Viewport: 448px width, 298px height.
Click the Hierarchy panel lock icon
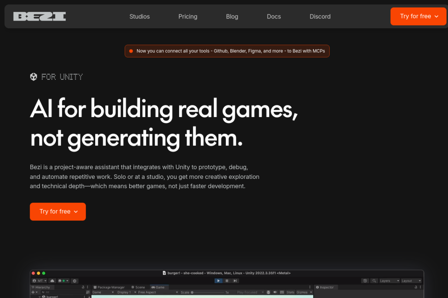tap(83, 287)
